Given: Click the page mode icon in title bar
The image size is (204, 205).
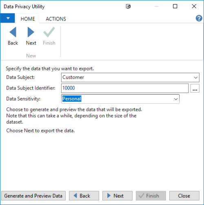Looking at the screenshot, I should [128, 7].
